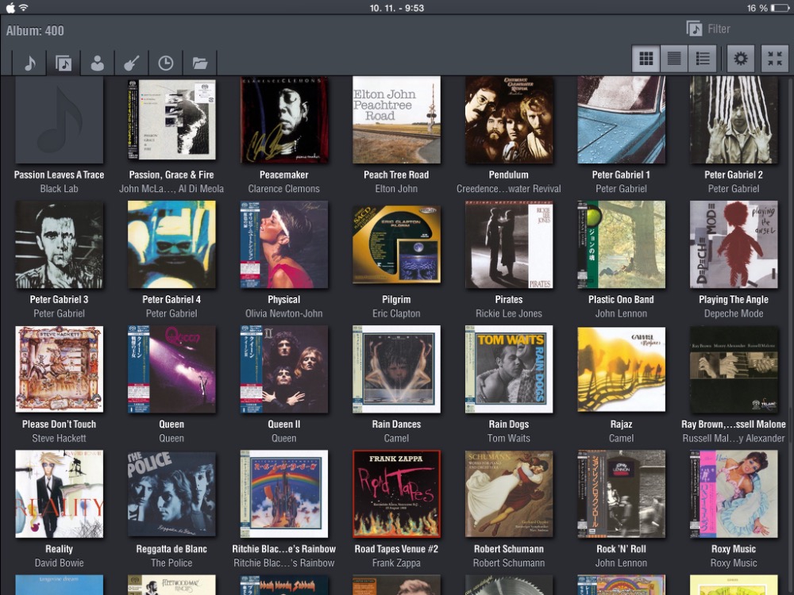Screen dimensions: 794x595
Task: Click the 'Eric Clapton' artist text
Action: pyautogui.click(x=396, y=313)
